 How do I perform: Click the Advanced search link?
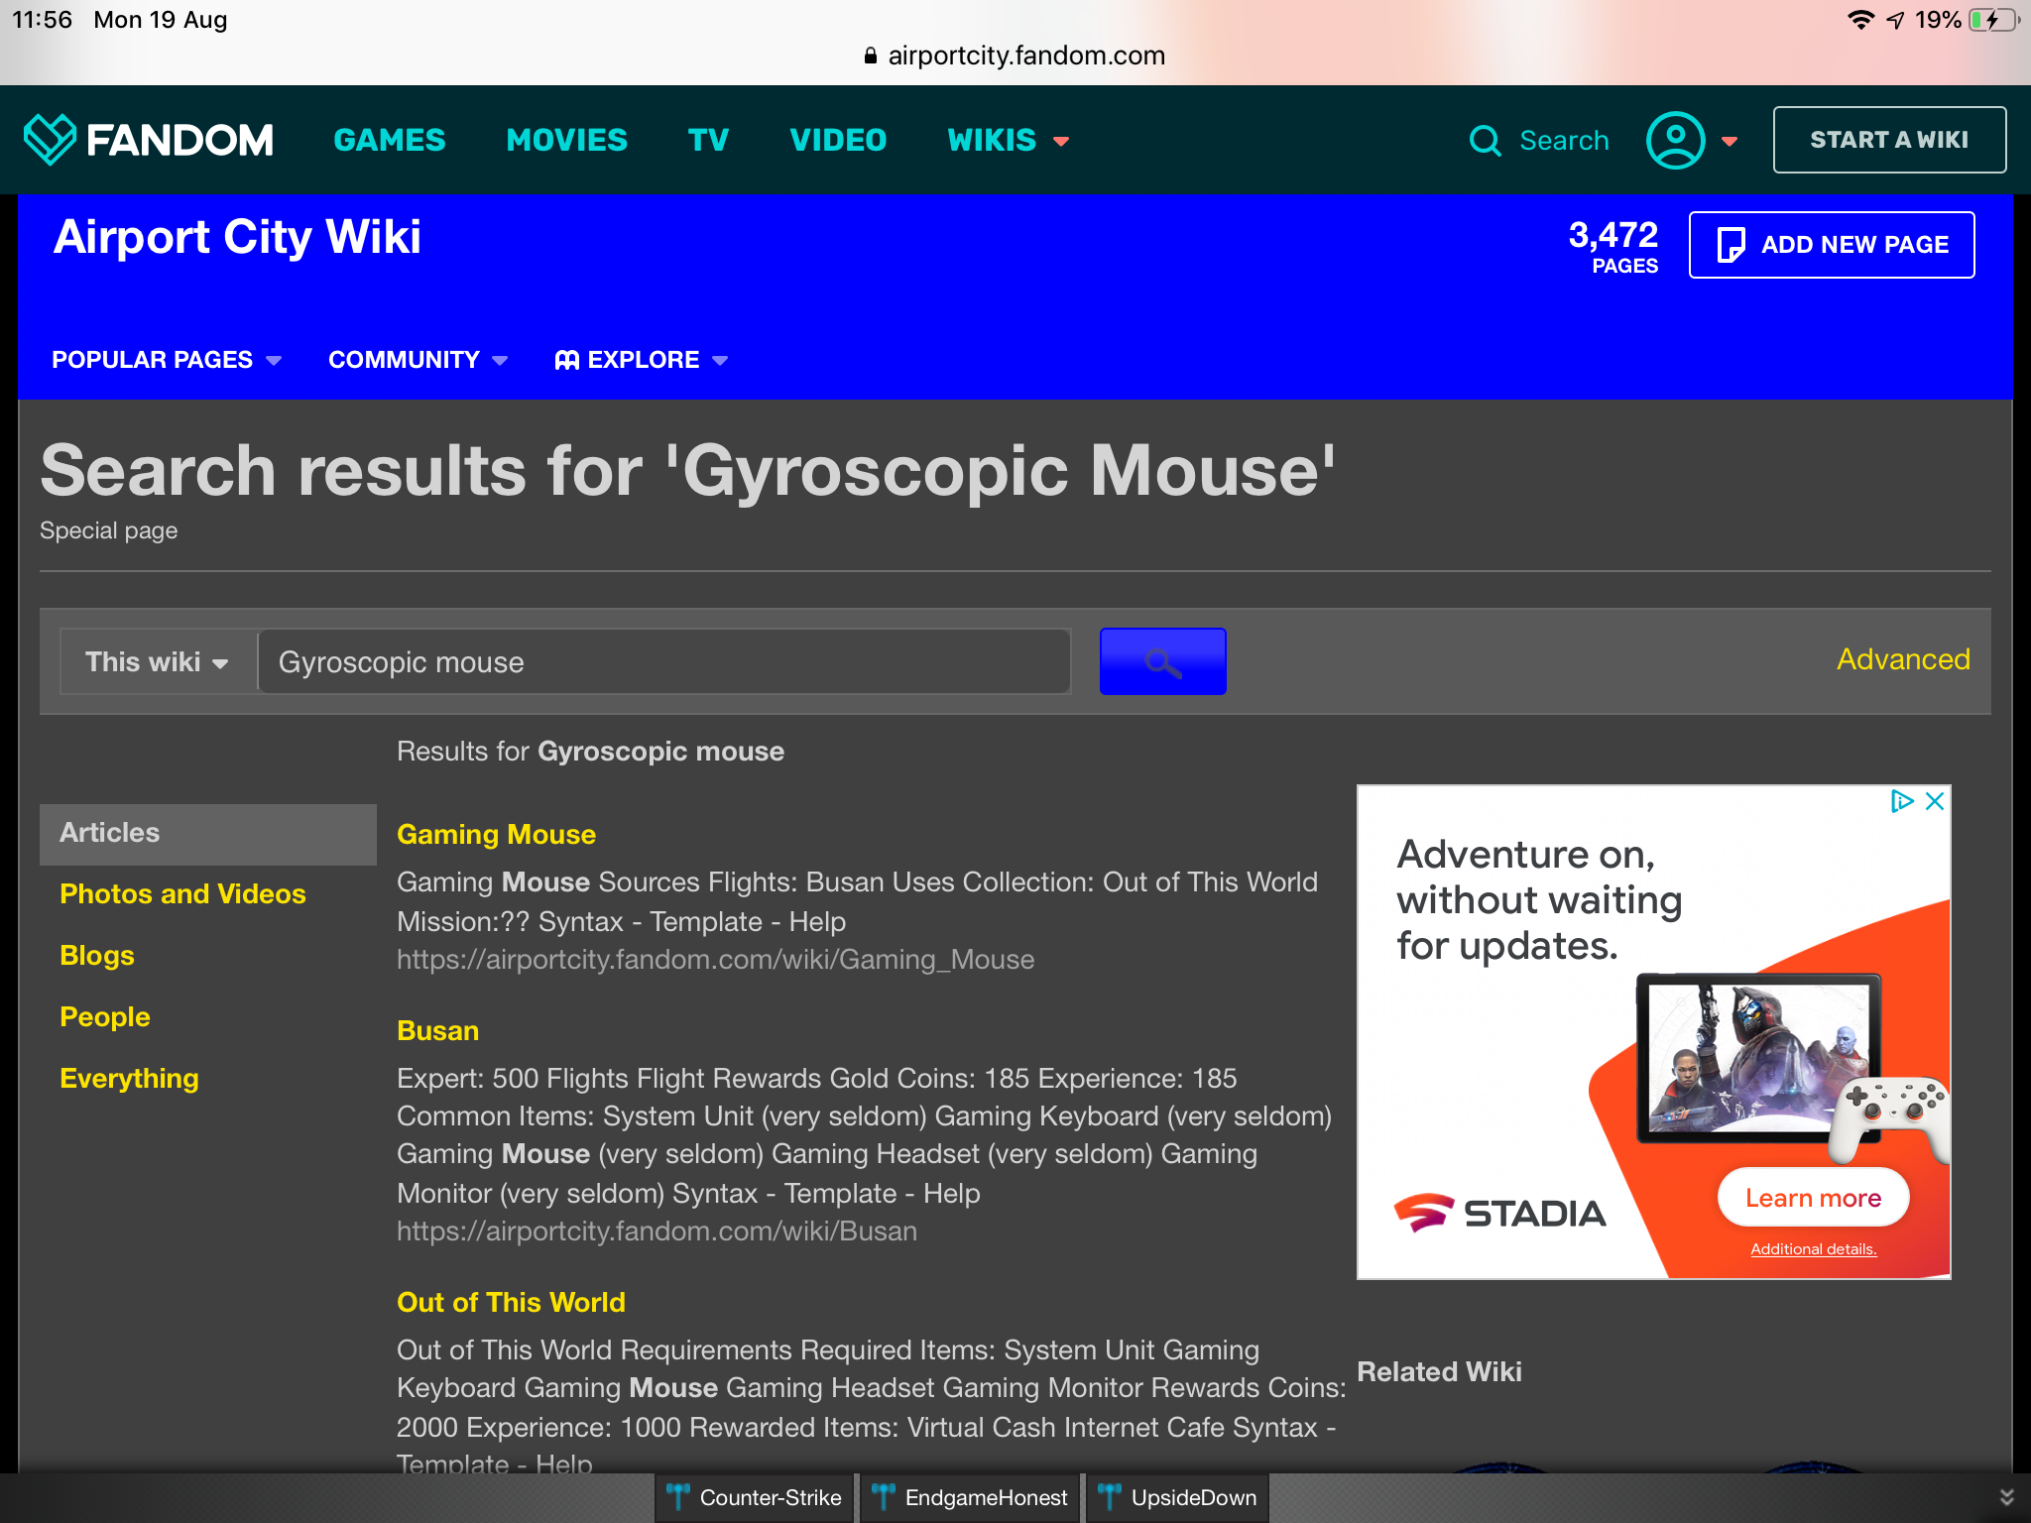pos(1902,660)
